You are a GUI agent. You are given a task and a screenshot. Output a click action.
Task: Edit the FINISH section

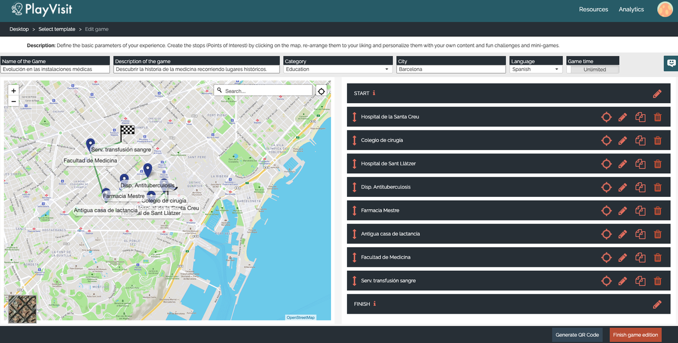(x=657, y=304)
